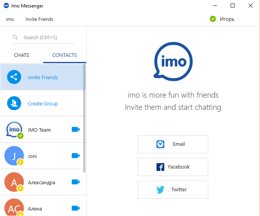260x216 pixels.
Task: Click the green online status icon near Игорь
Action: [x=213, y=19]
